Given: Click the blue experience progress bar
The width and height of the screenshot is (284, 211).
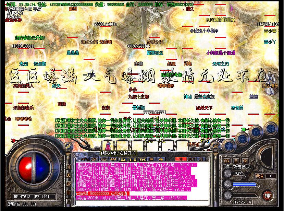Looking at the screenshot, I should pyautogui.click(x=244, y=185).
